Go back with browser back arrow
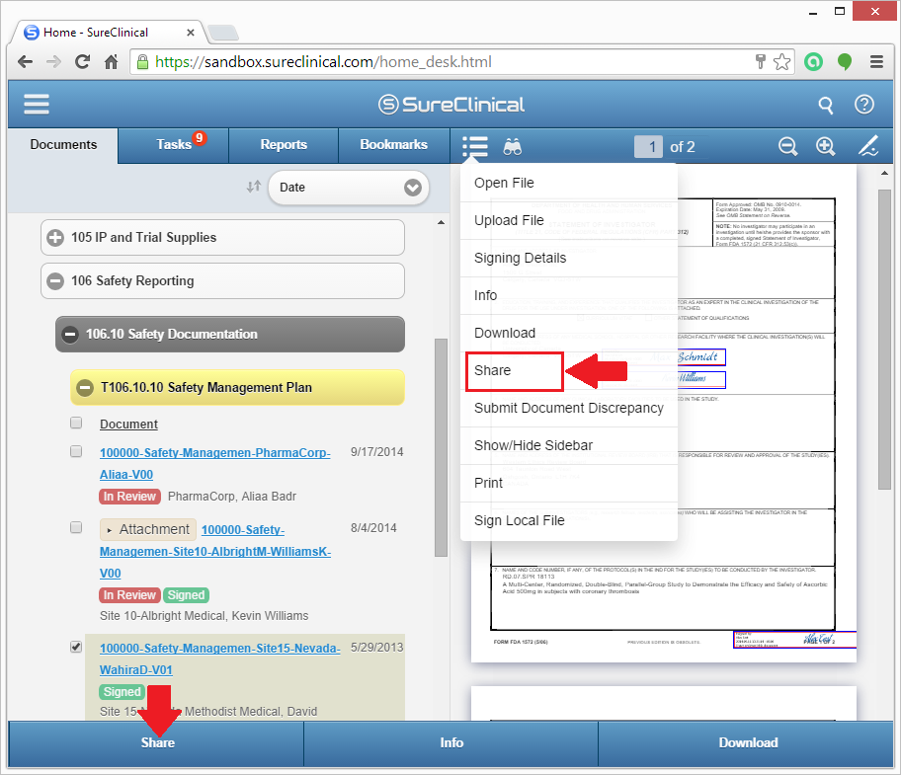 coord(26,62)
